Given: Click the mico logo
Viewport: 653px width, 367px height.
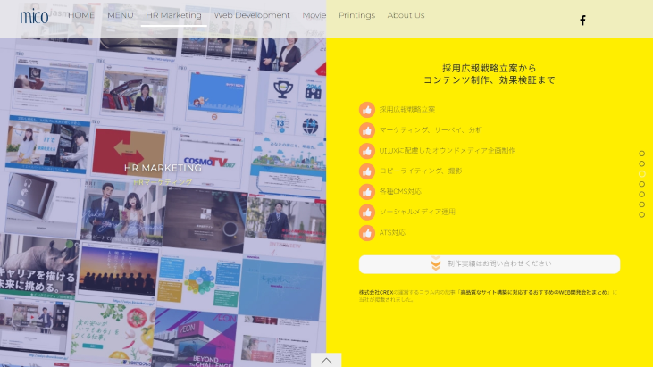Looking at the screenshot, I should [x=34, y=15].
